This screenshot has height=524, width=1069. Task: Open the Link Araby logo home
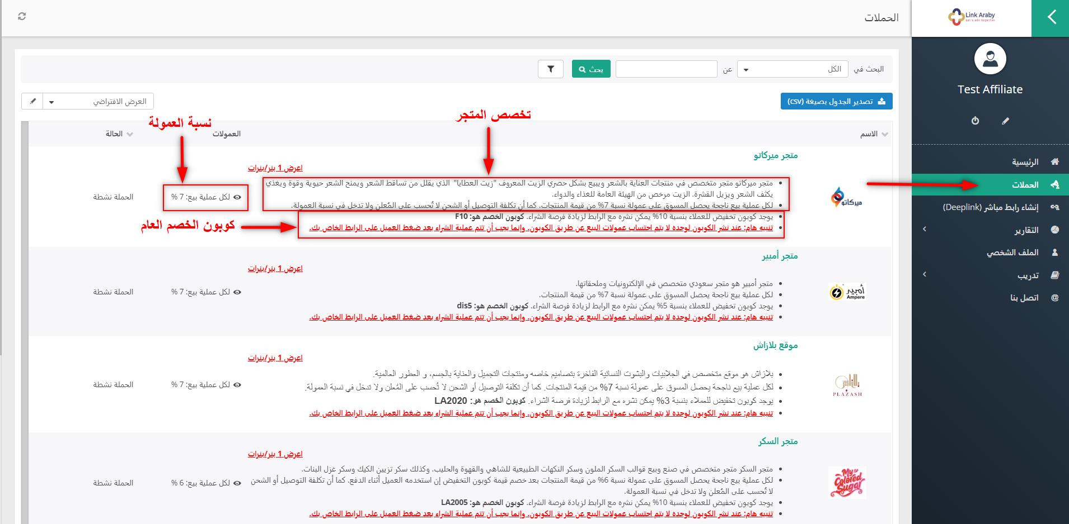point(971,18)
